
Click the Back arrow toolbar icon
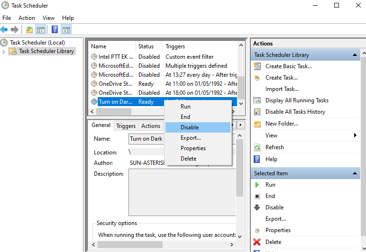[x=4, y=30]
